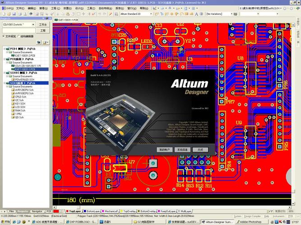Viewport: 301px width, 225px height.
Task: Click the 我的帐户 my account button
Action: pyautogui.click(x=165, y=149)
